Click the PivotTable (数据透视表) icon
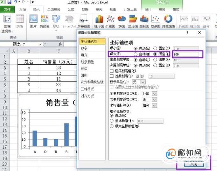217x171 pixels. tap(7, 19)
